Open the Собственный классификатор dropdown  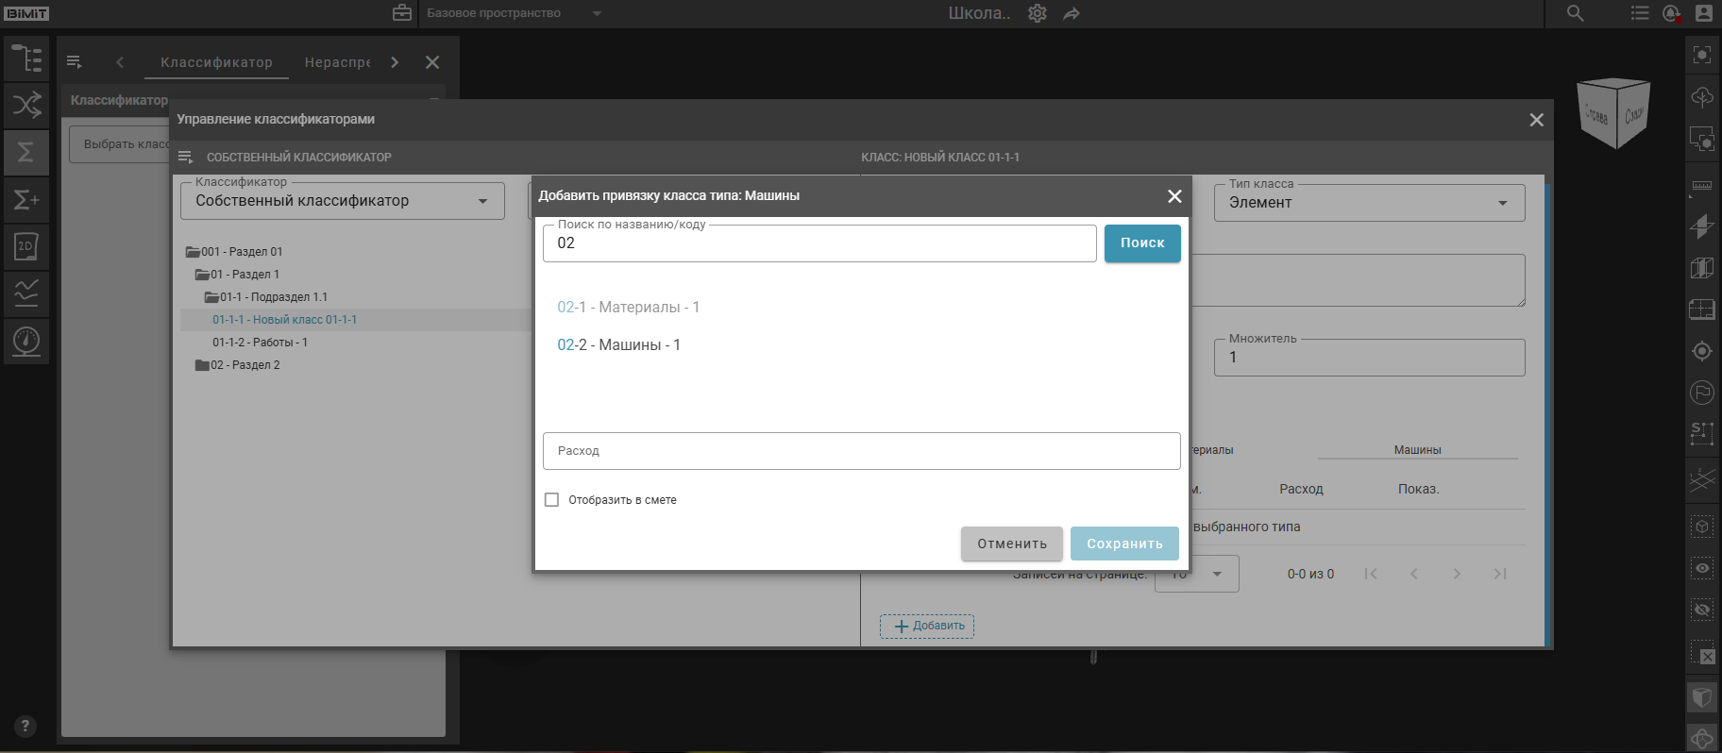click(x=342, y=201)
